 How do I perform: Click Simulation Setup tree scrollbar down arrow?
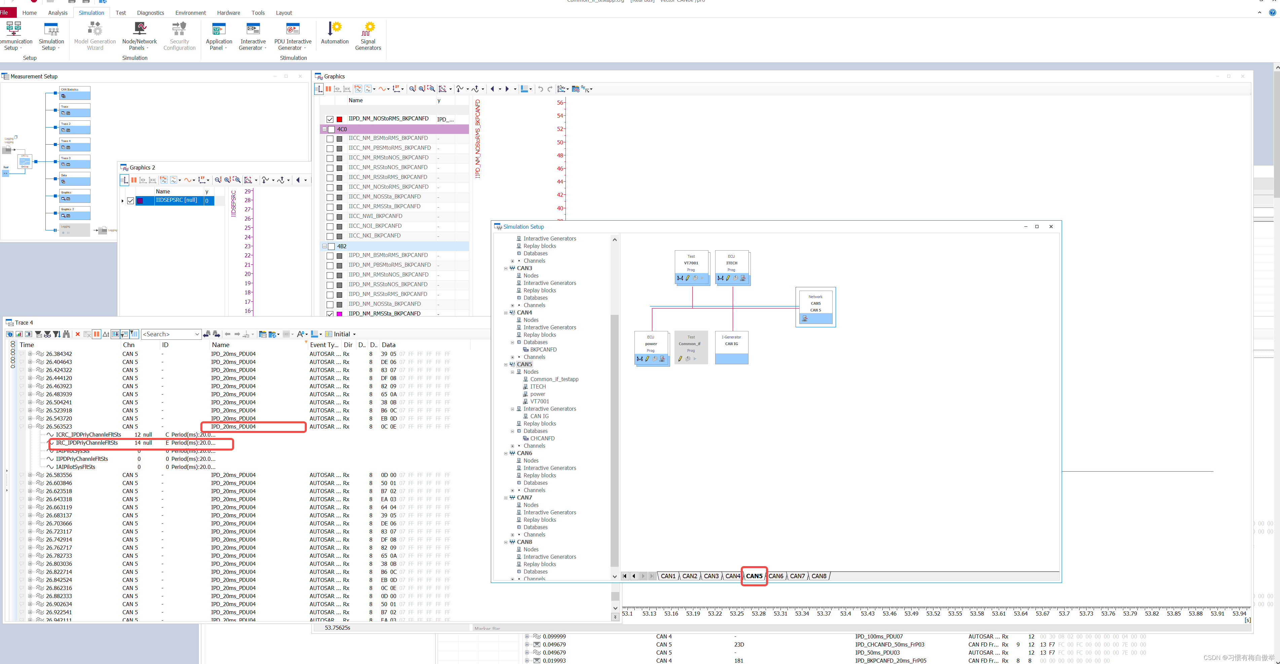615,577
